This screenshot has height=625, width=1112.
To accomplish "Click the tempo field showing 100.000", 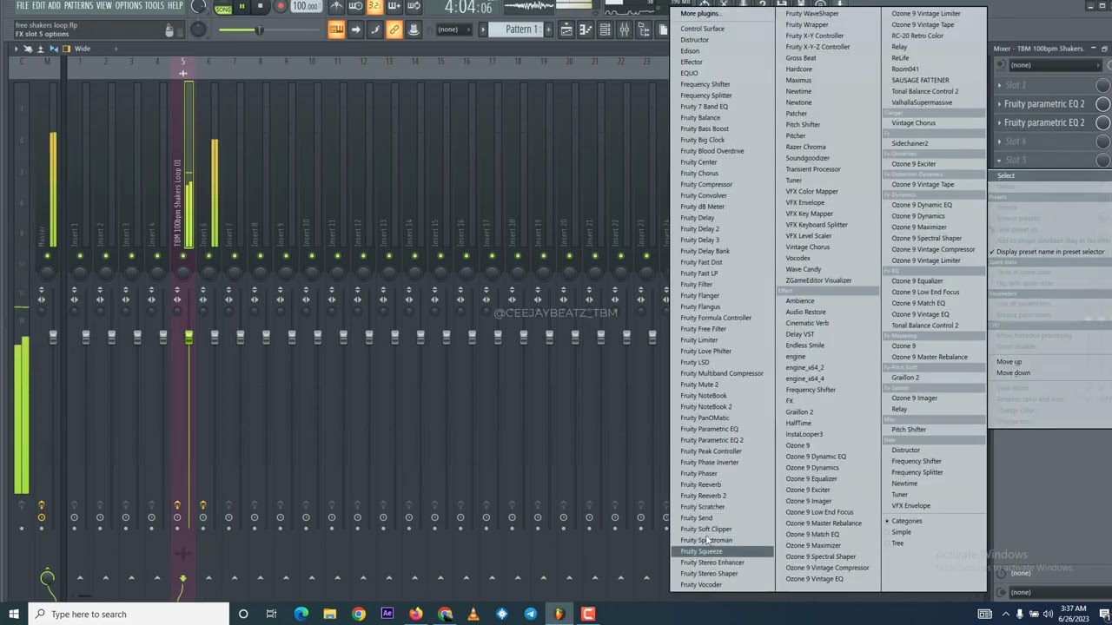I will click(x=305, y=6).
